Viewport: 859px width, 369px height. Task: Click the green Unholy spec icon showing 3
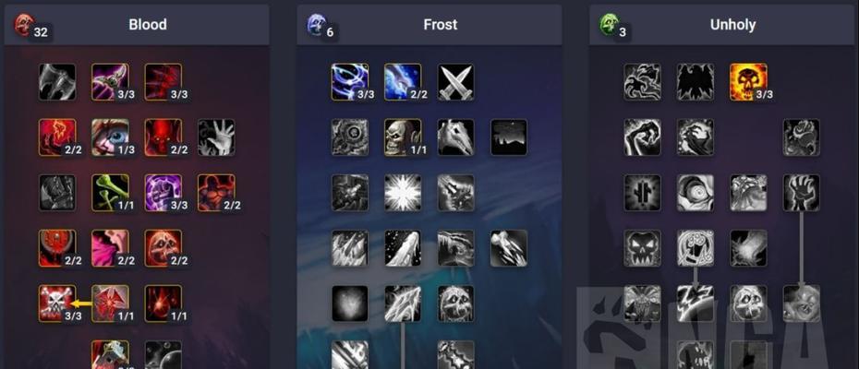pos(610,24)
